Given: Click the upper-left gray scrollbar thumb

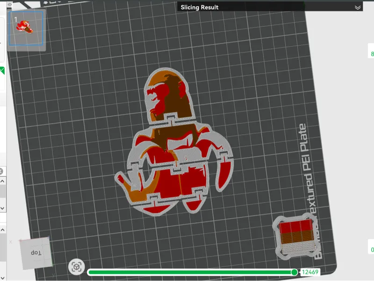Looking at the screenshot, I should point(3,191).
